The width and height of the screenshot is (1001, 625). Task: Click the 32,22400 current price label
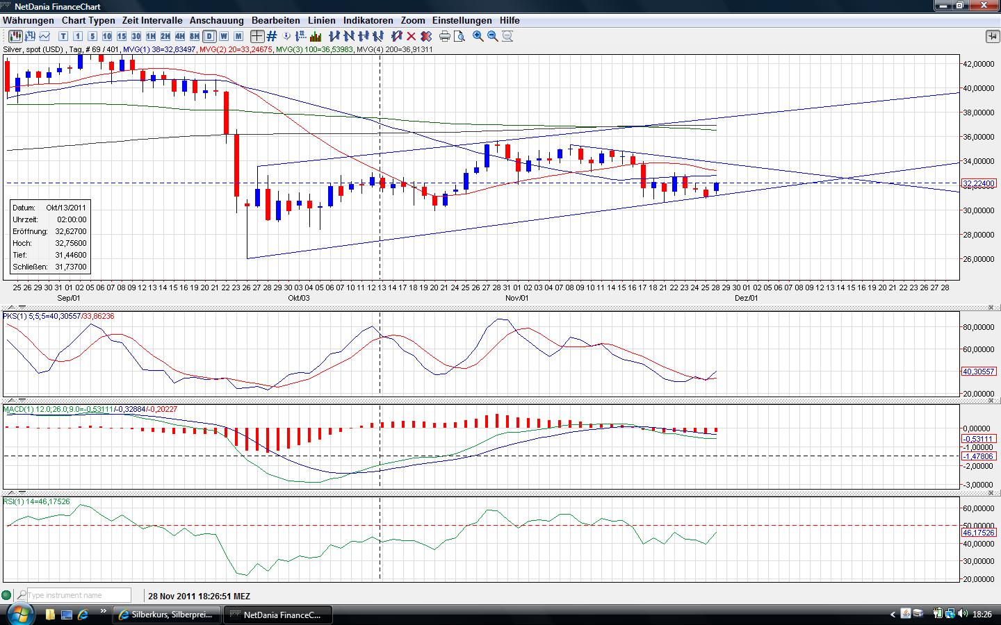[979, 183]
